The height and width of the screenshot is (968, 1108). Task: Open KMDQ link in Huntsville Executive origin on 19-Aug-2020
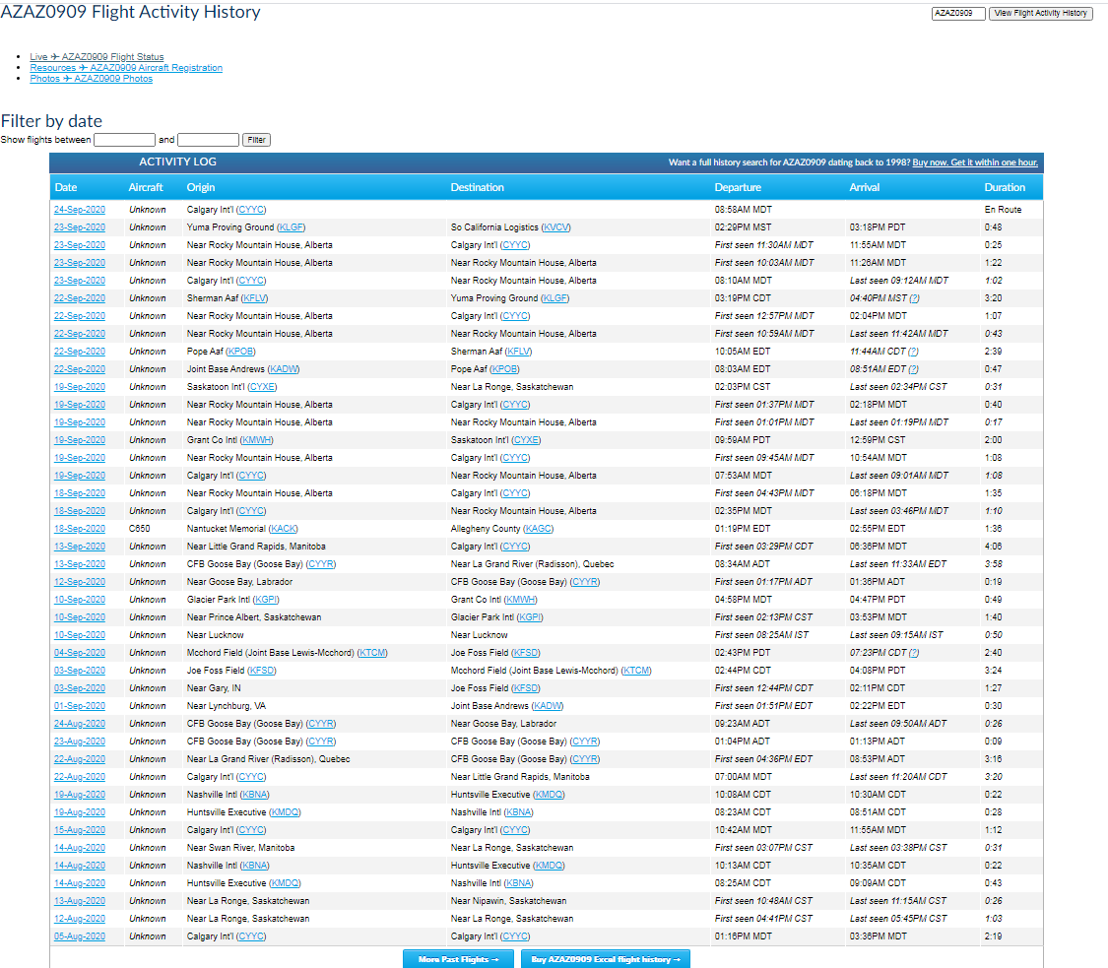coord(285,811)
